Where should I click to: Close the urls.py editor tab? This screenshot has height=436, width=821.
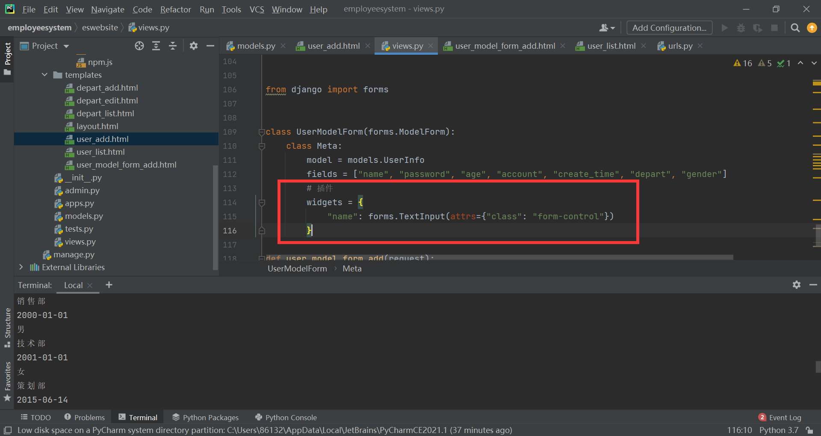[x=700, y=46]
